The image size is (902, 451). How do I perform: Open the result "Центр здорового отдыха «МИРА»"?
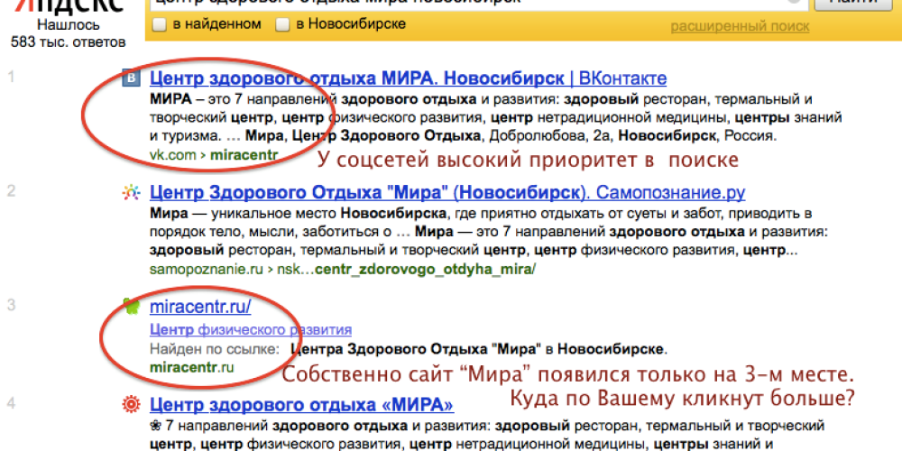[301, 405]
